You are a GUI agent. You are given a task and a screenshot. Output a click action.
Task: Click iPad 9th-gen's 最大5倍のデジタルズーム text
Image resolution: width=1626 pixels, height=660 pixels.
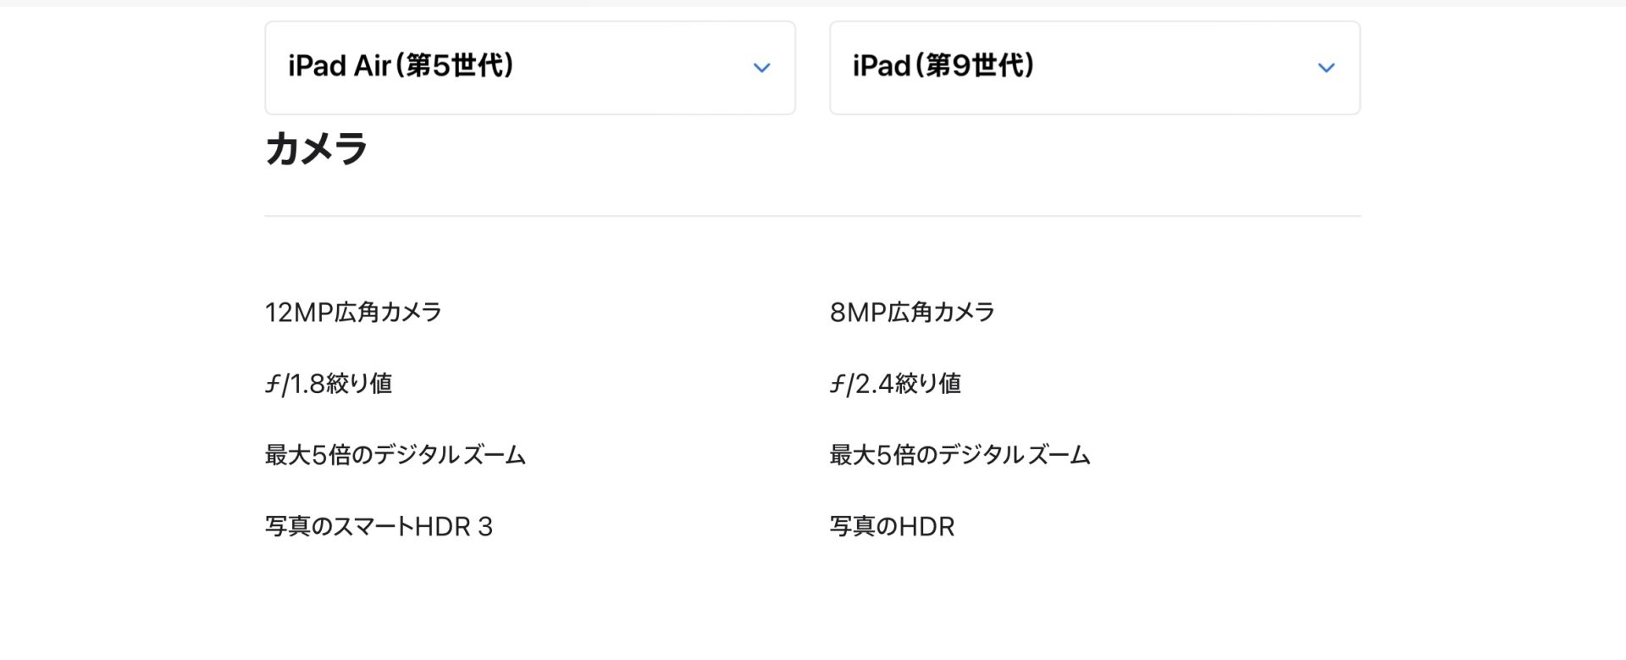click(960, 456)
